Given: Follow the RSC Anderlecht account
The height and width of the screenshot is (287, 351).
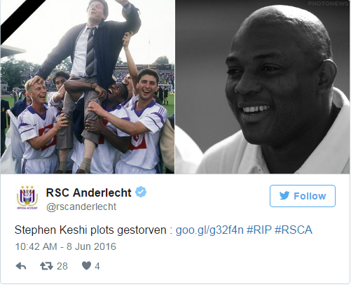Looking at the screenshot, I should click(x=303, y=196).
